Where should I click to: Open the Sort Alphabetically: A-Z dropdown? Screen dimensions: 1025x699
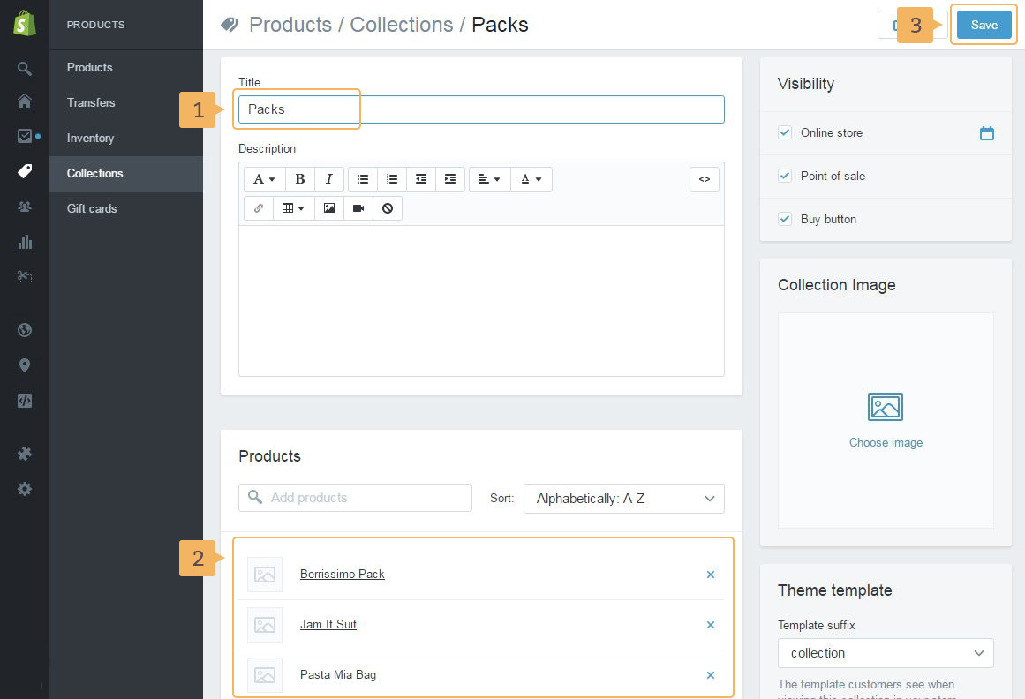pyautogui.click(x=623, y=499)
